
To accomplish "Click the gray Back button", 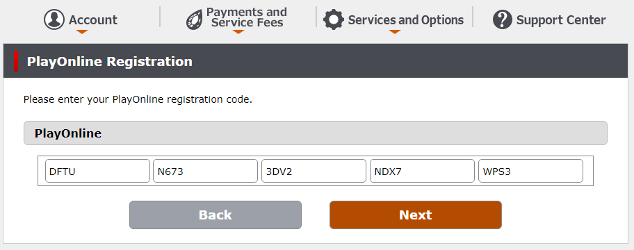I will [216, 215].
